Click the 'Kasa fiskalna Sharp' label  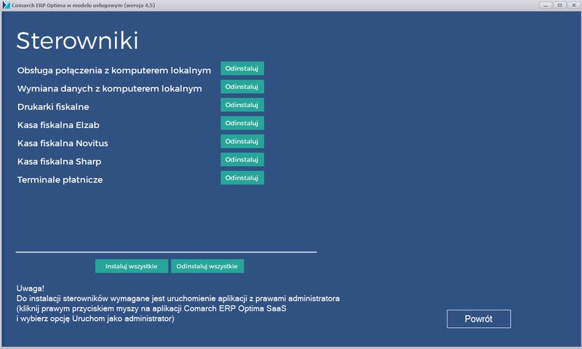pyautogui.click(x=60, y=161)
